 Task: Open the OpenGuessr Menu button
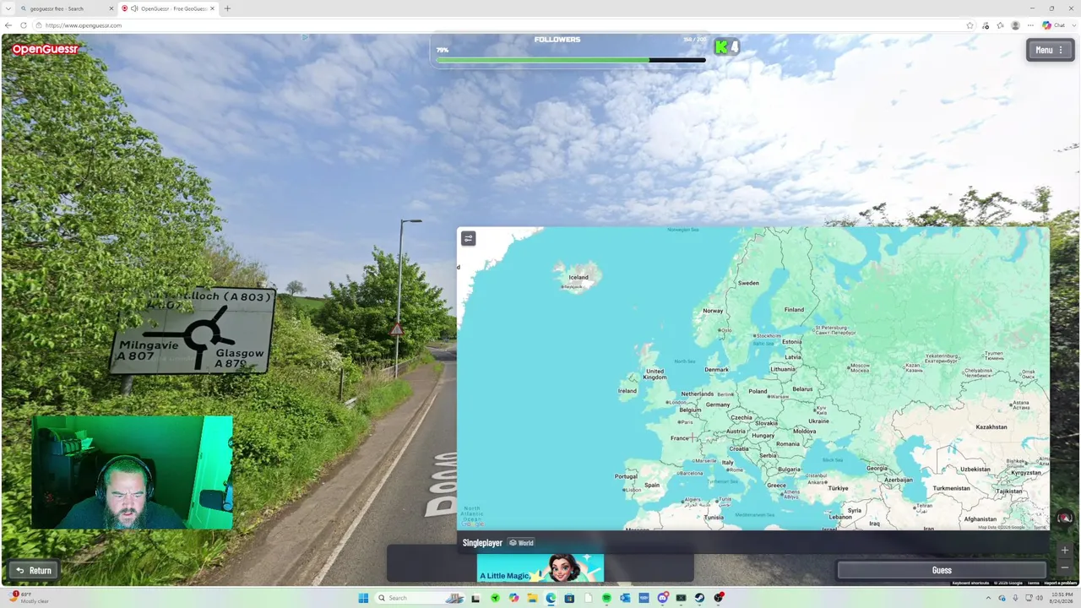(x=1051, y=50)
